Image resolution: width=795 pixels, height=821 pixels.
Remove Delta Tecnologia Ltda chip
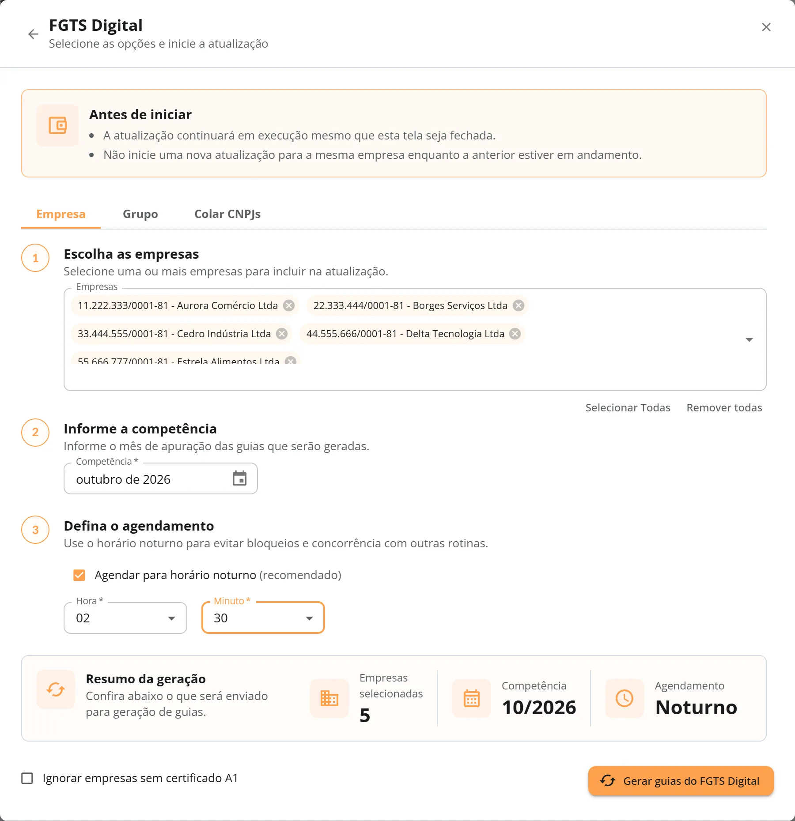click(515, 334)
